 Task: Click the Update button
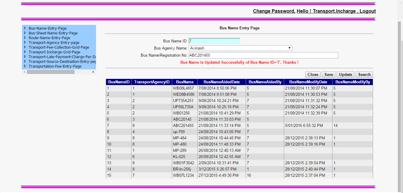tap(346, 75)
